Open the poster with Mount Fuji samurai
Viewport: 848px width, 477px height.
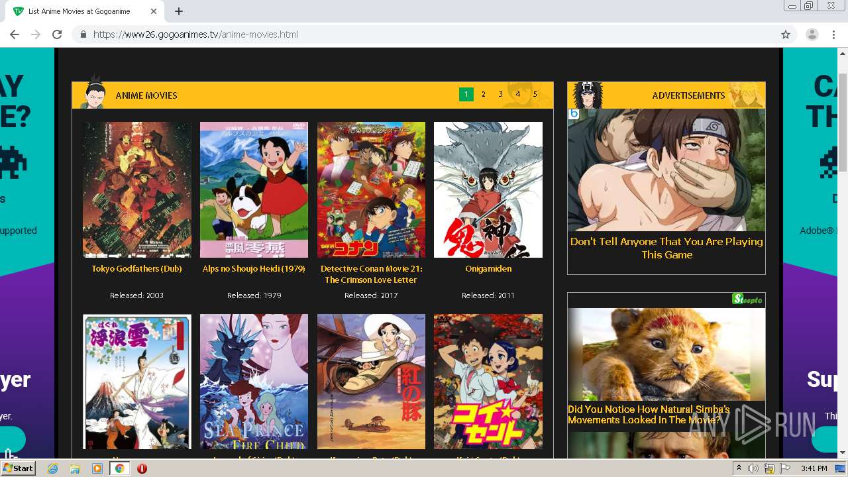click(x=137, y=382)
